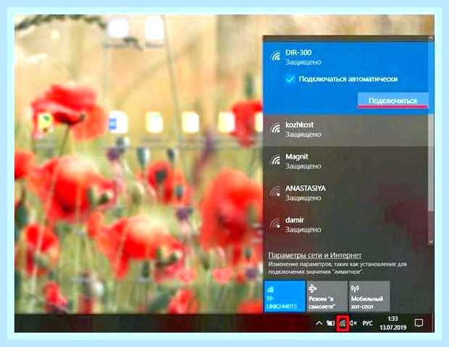Screen dimensions: 449x347
Task: Click the Wi-Fi network icon in the taskbar
Action: [x=343, y=324]
